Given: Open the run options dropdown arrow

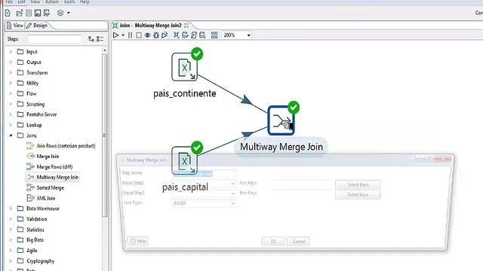Looking at the screenshot, I should click(123, 35).
